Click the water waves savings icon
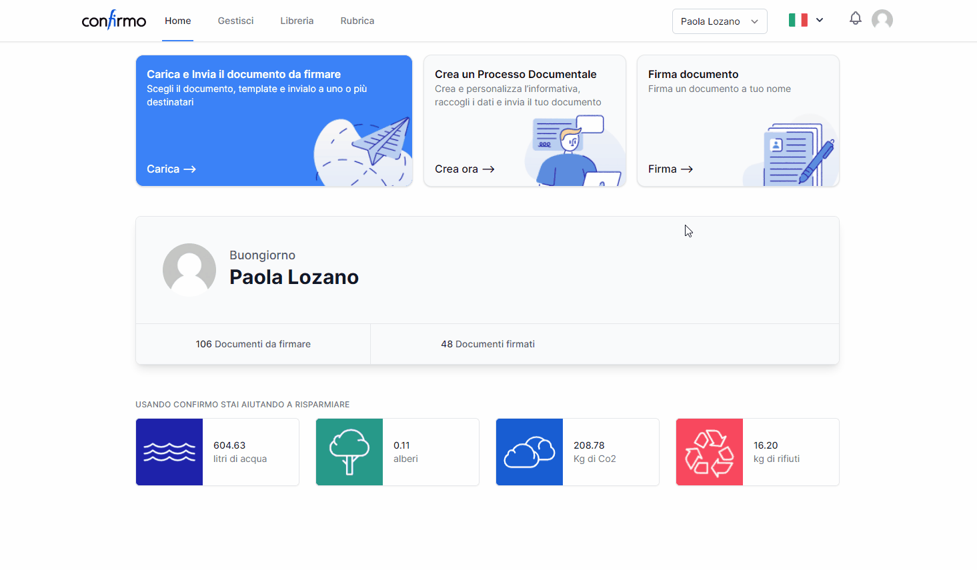 pyautogui.click(x=169, y=452)
